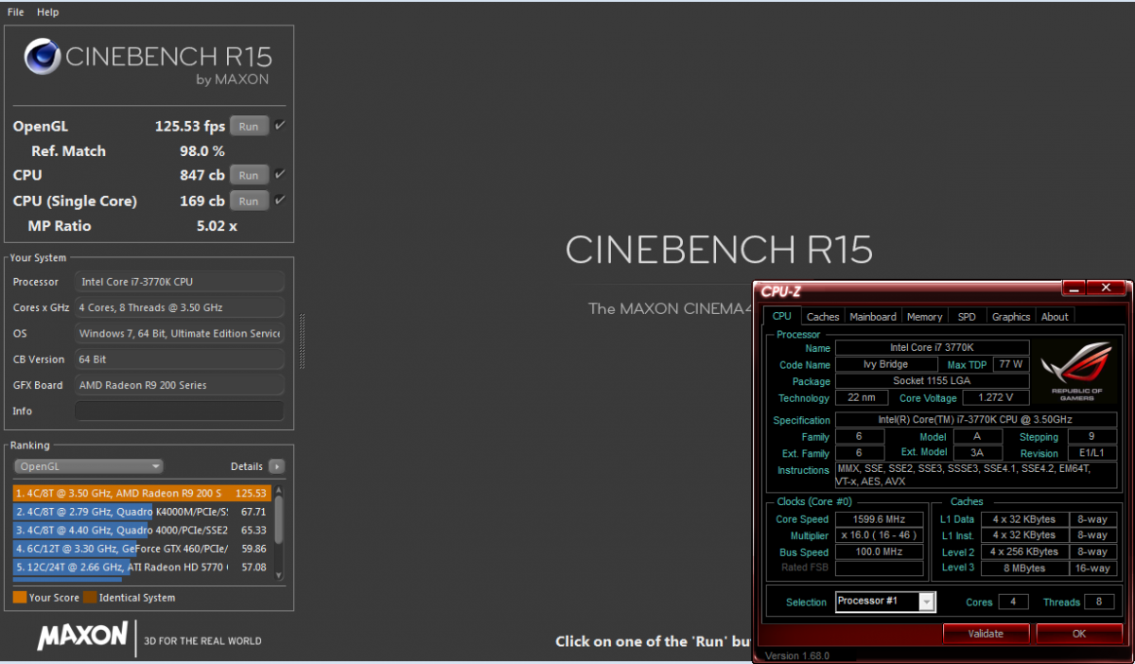
Task: Select ranking row 4 with GeForce GTX 460
Action: 142,548
